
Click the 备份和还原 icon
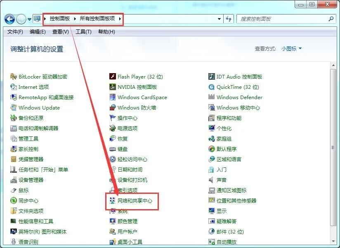pos(14,118)
